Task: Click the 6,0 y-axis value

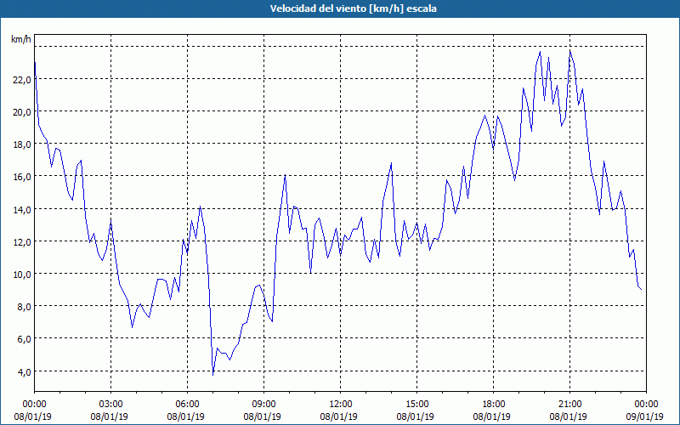Action: pos(24,339)
